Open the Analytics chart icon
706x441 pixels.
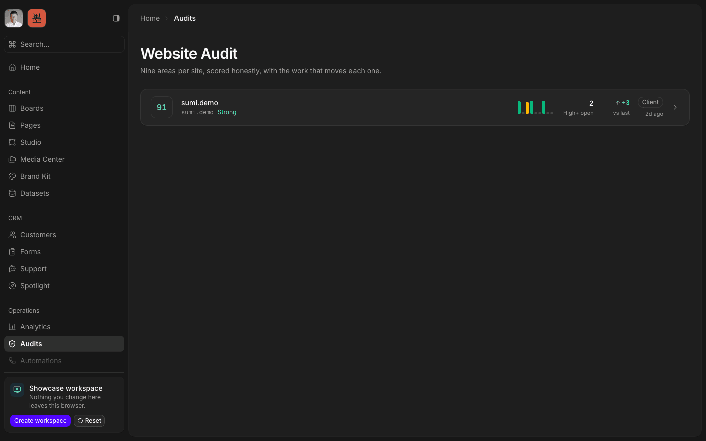click(x=12, y=327)
